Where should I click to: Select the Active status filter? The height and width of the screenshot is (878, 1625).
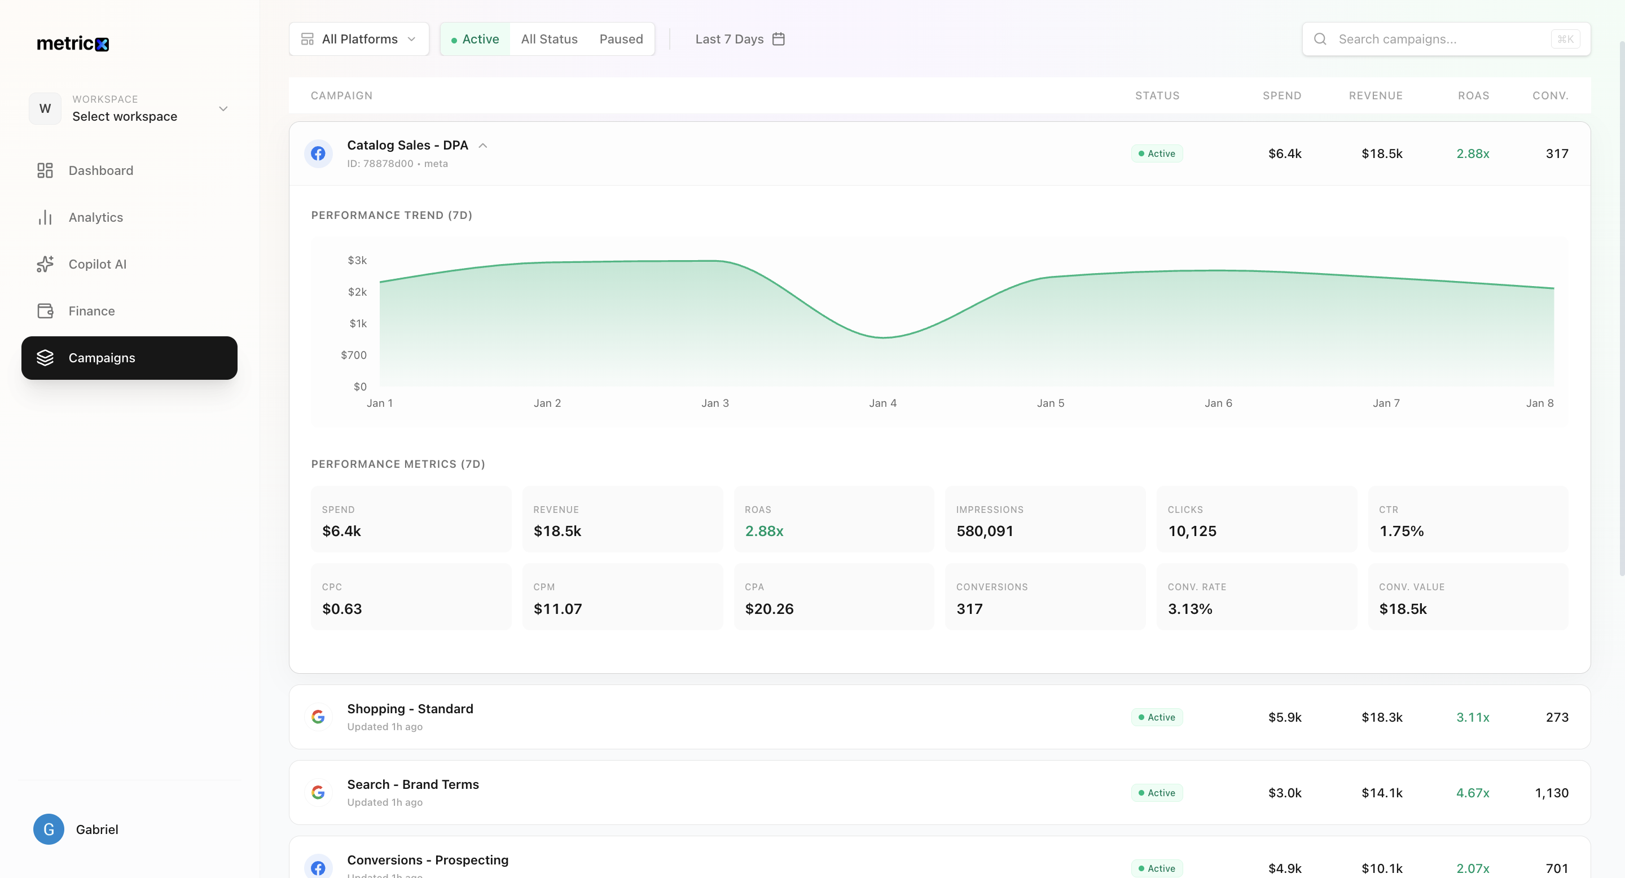point(475,39)
